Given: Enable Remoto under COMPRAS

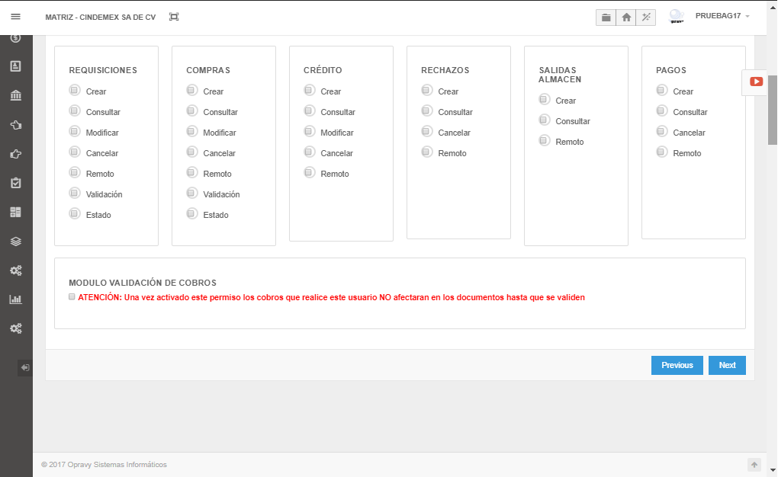Looking at the screenshot, I should click(192, 172).
